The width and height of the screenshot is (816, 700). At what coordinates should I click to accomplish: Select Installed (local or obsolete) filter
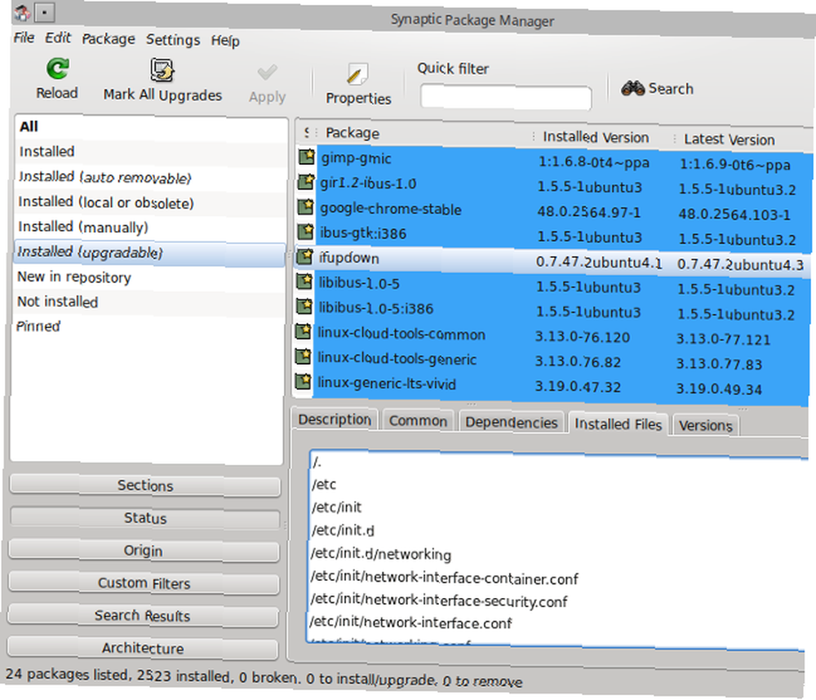[x=150, y=202]
